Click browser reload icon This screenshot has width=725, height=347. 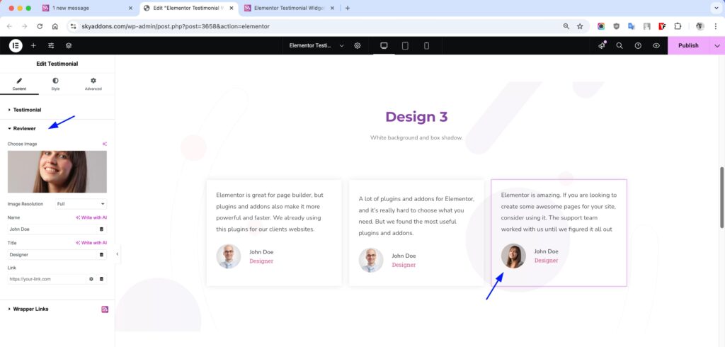[40, 26]
